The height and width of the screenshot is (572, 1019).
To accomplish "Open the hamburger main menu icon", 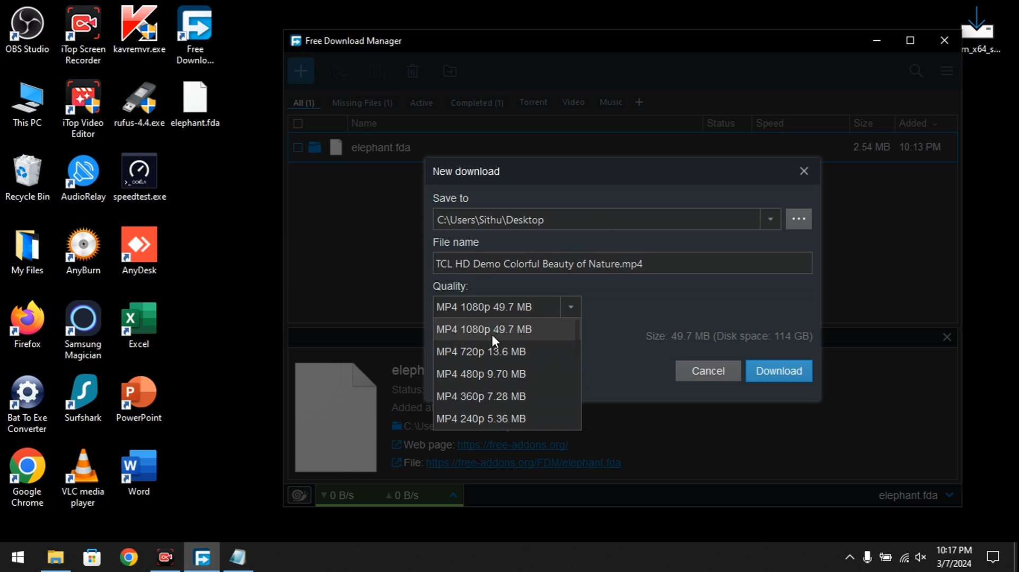I will (x=947, y=71).
